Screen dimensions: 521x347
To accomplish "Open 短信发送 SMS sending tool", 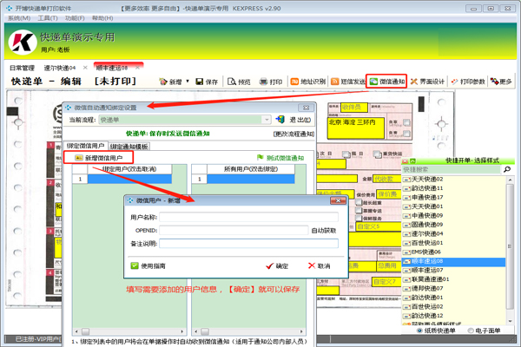I will click(348, 82).
